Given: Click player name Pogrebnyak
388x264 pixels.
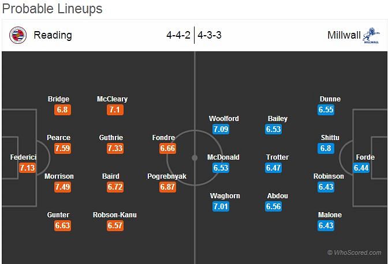Looking at the screenshot, I should coord(167,176).
